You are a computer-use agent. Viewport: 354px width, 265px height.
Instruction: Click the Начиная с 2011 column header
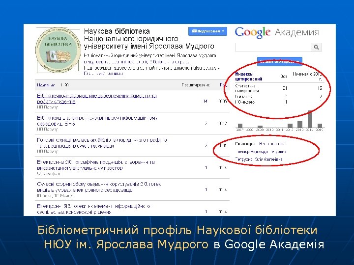[307, 76]
